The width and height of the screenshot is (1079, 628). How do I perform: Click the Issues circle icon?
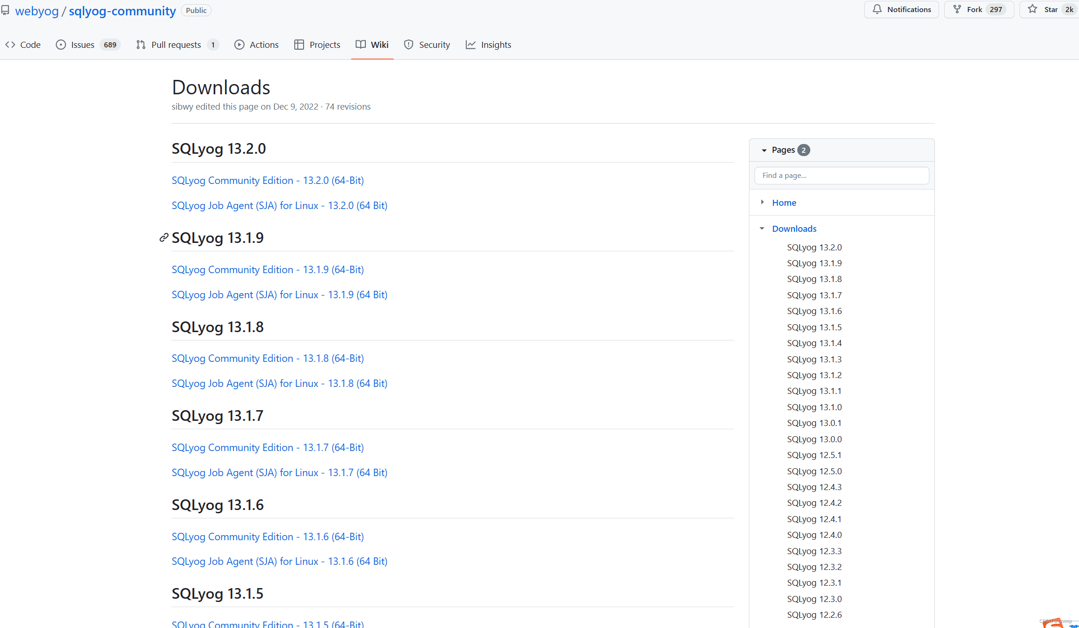[61, 45]
